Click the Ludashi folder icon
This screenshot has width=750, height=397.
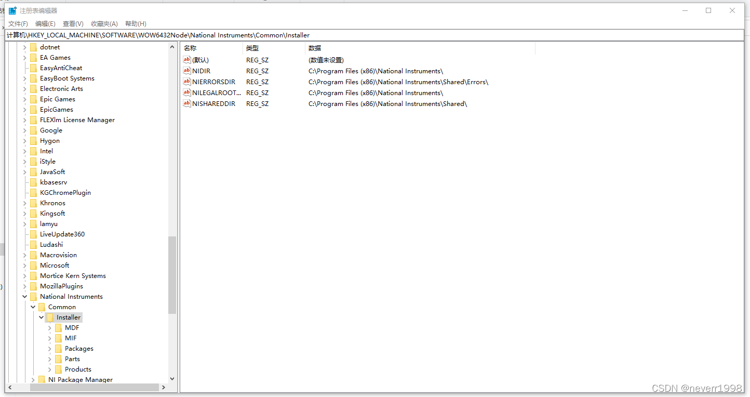pos(34,245)
